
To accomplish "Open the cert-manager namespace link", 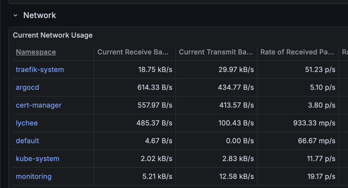I will pos(39,105).
